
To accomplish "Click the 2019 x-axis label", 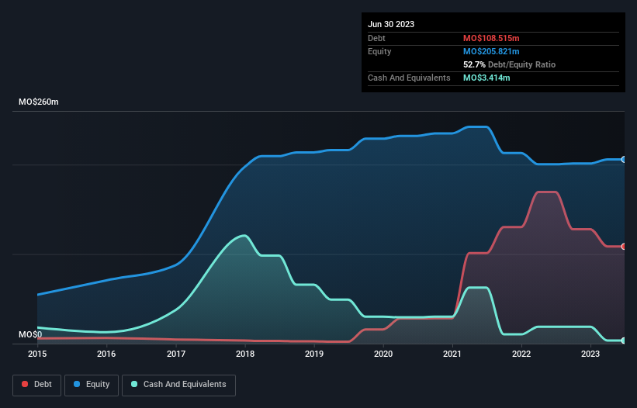I will 314,354.
